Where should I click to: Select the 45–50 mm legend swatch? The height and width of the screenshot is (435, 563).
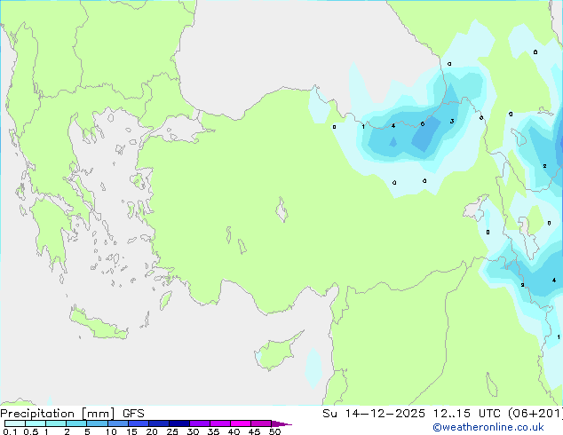261,423
